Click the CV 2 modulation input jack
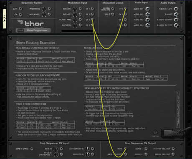 (x=92, y=14)
